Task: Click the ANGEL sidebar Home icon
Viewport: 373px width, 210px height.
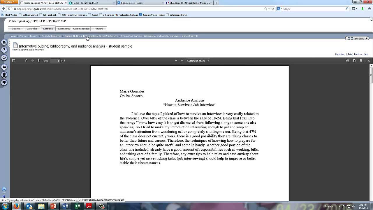Action: pos(4,42)
